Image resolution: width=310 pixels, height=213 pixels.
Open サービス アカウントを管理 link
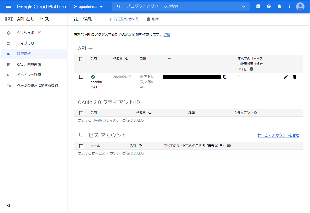click(278, 135)
